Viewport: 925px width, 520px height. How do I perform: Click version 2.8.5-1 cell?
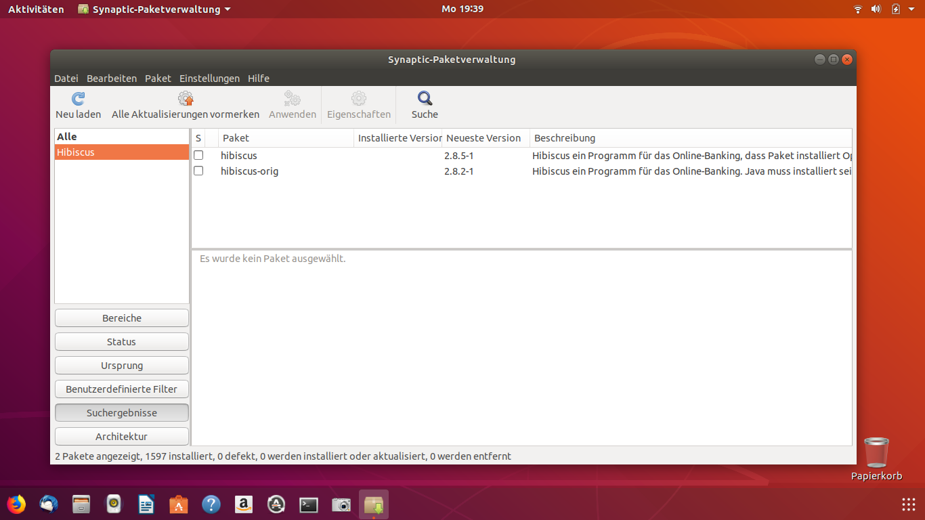(x=459, y=156)
